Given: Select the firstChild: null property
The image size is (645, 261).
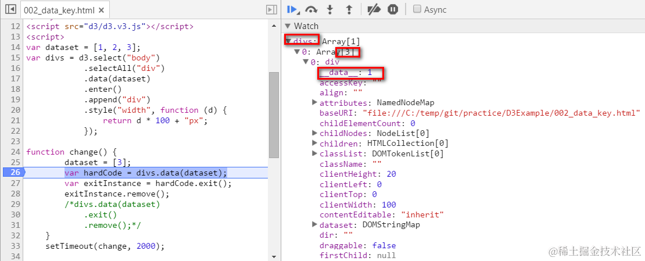Looking at the screenshot, I should [357, 256].
